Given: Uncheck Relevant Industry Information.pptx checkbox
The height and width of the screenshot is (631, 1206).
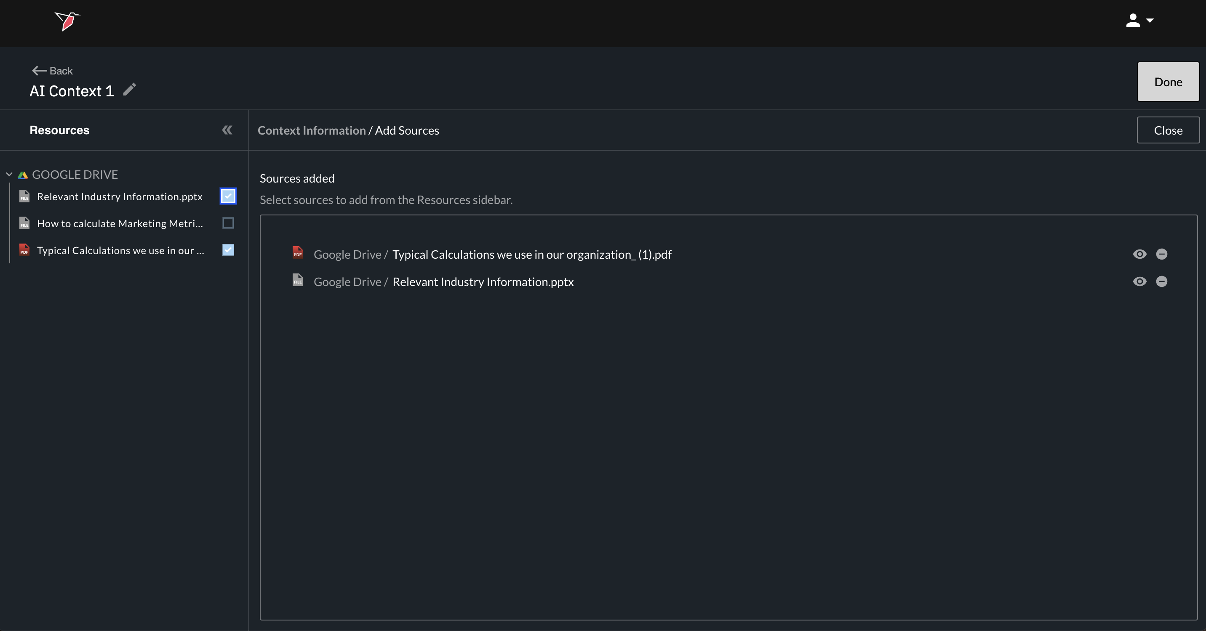Looking at the screenshot, I should pos(228,196).
